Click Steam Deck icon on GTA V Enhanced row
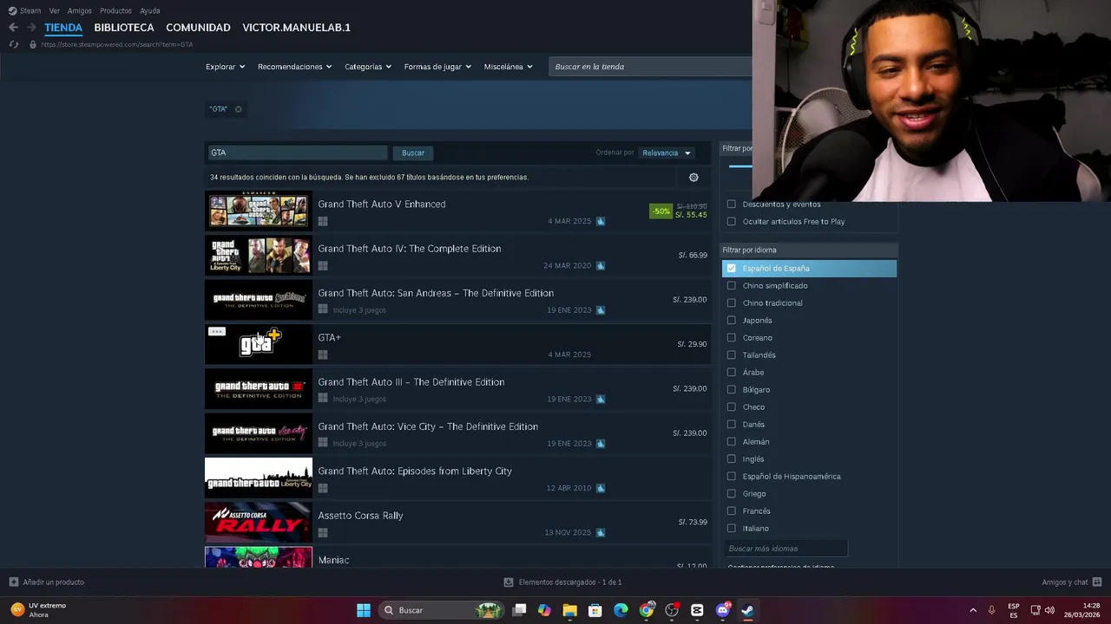Image resolution: width=1111 pixels, height=624 pixels. pyautogui.click(x=601, y=221)
